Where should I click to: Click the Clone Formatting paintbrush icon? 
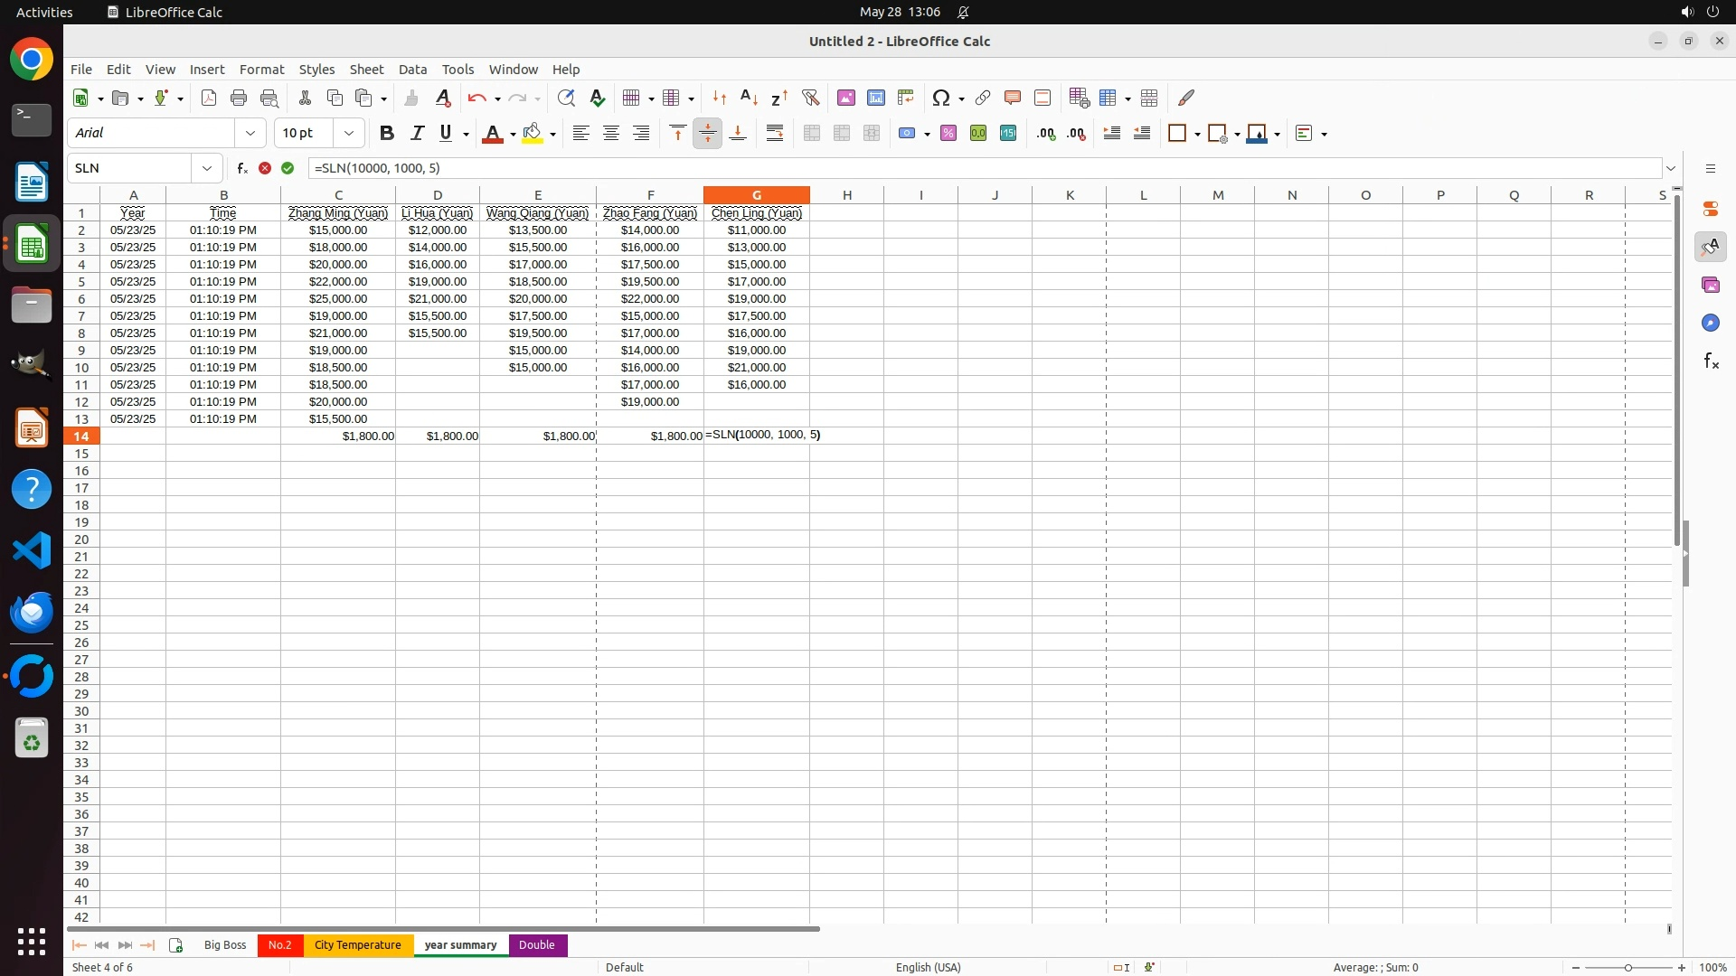pos(411,98)
